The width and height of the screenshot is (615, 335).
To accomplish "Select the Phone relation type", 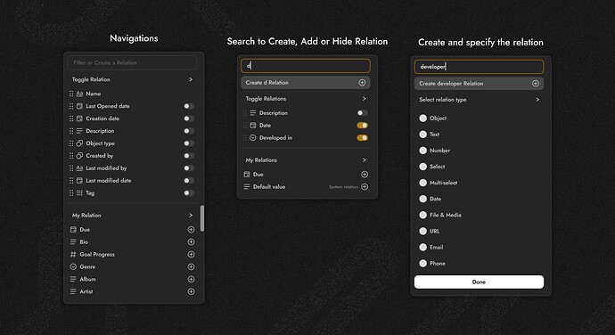I will (x=422, y=263).
